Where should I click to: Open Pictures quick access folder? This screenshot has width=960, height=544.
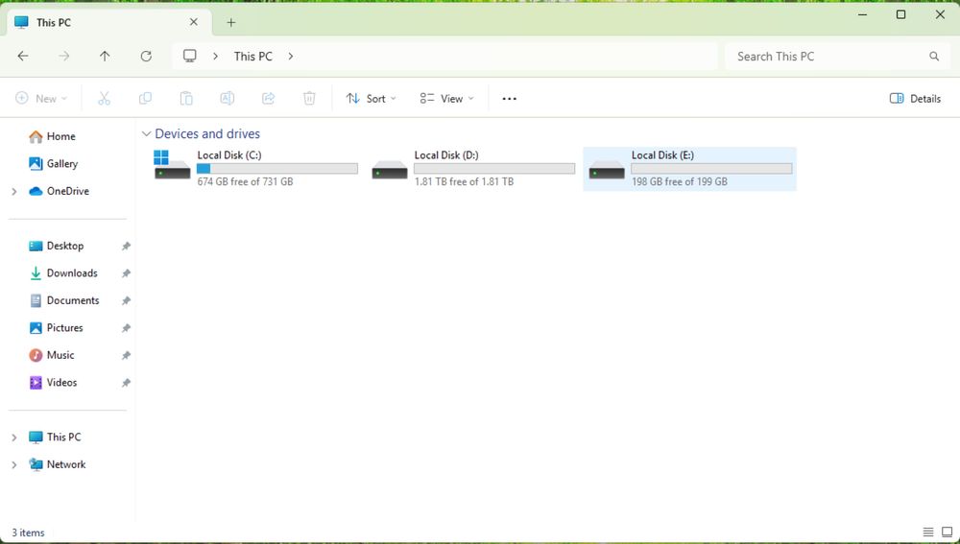tap(57, 328)
